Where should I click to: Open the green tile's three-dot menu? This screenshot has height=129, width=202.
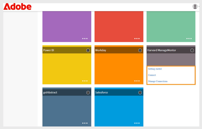pos(189,38)
